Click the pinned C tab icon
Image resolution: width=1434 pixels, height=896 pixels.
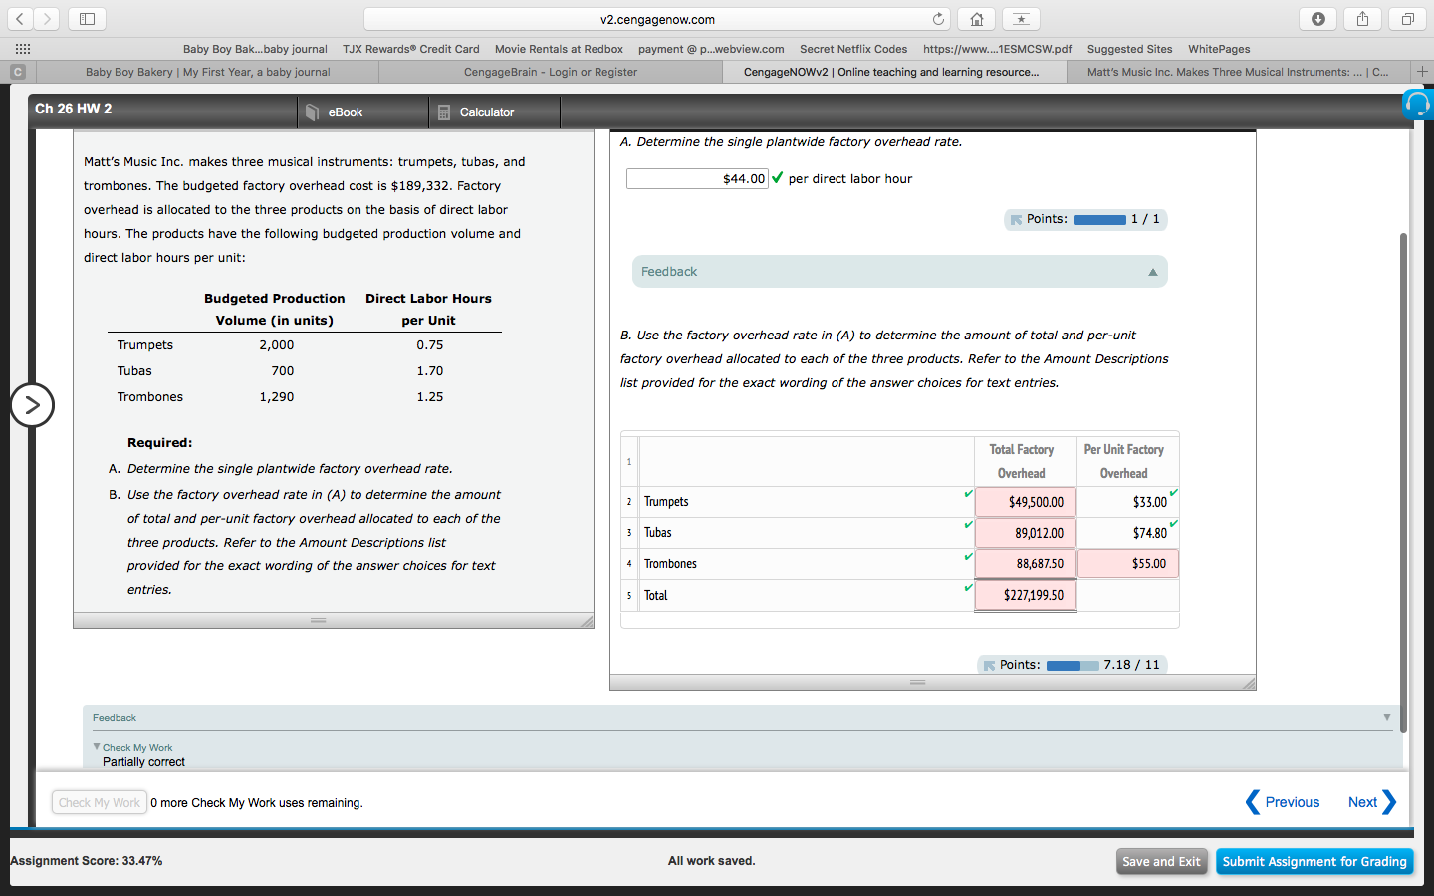point(17,72)
